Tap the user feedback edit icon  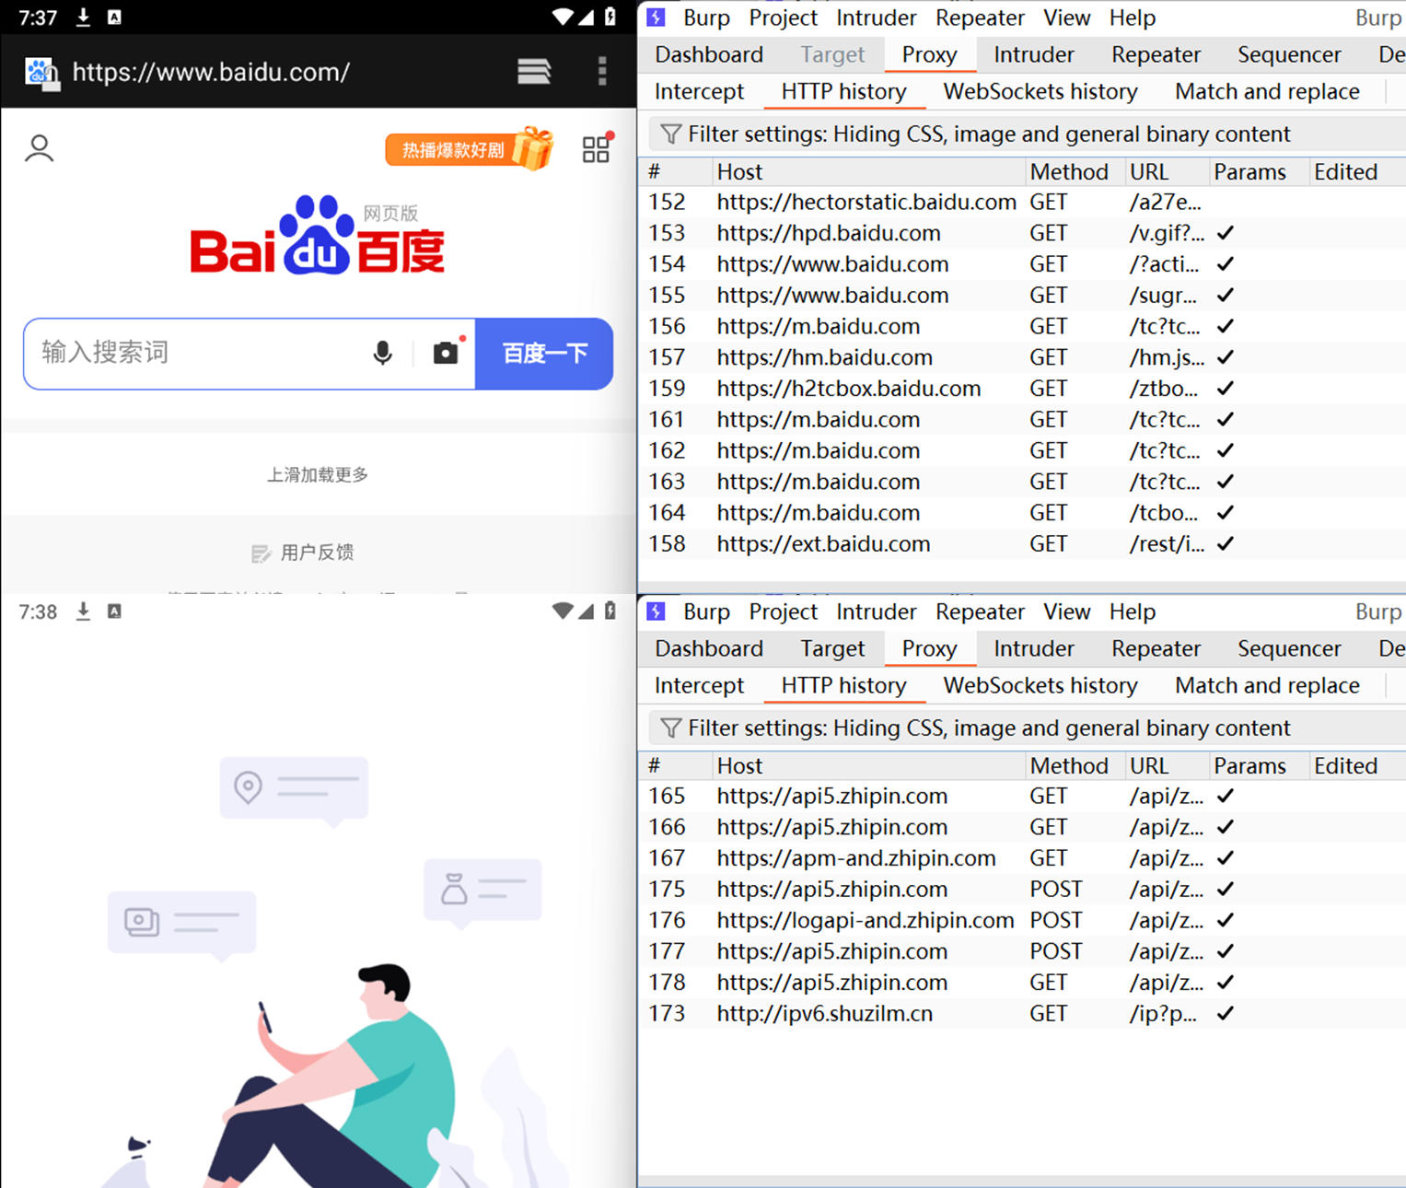(x=261, y=553)
